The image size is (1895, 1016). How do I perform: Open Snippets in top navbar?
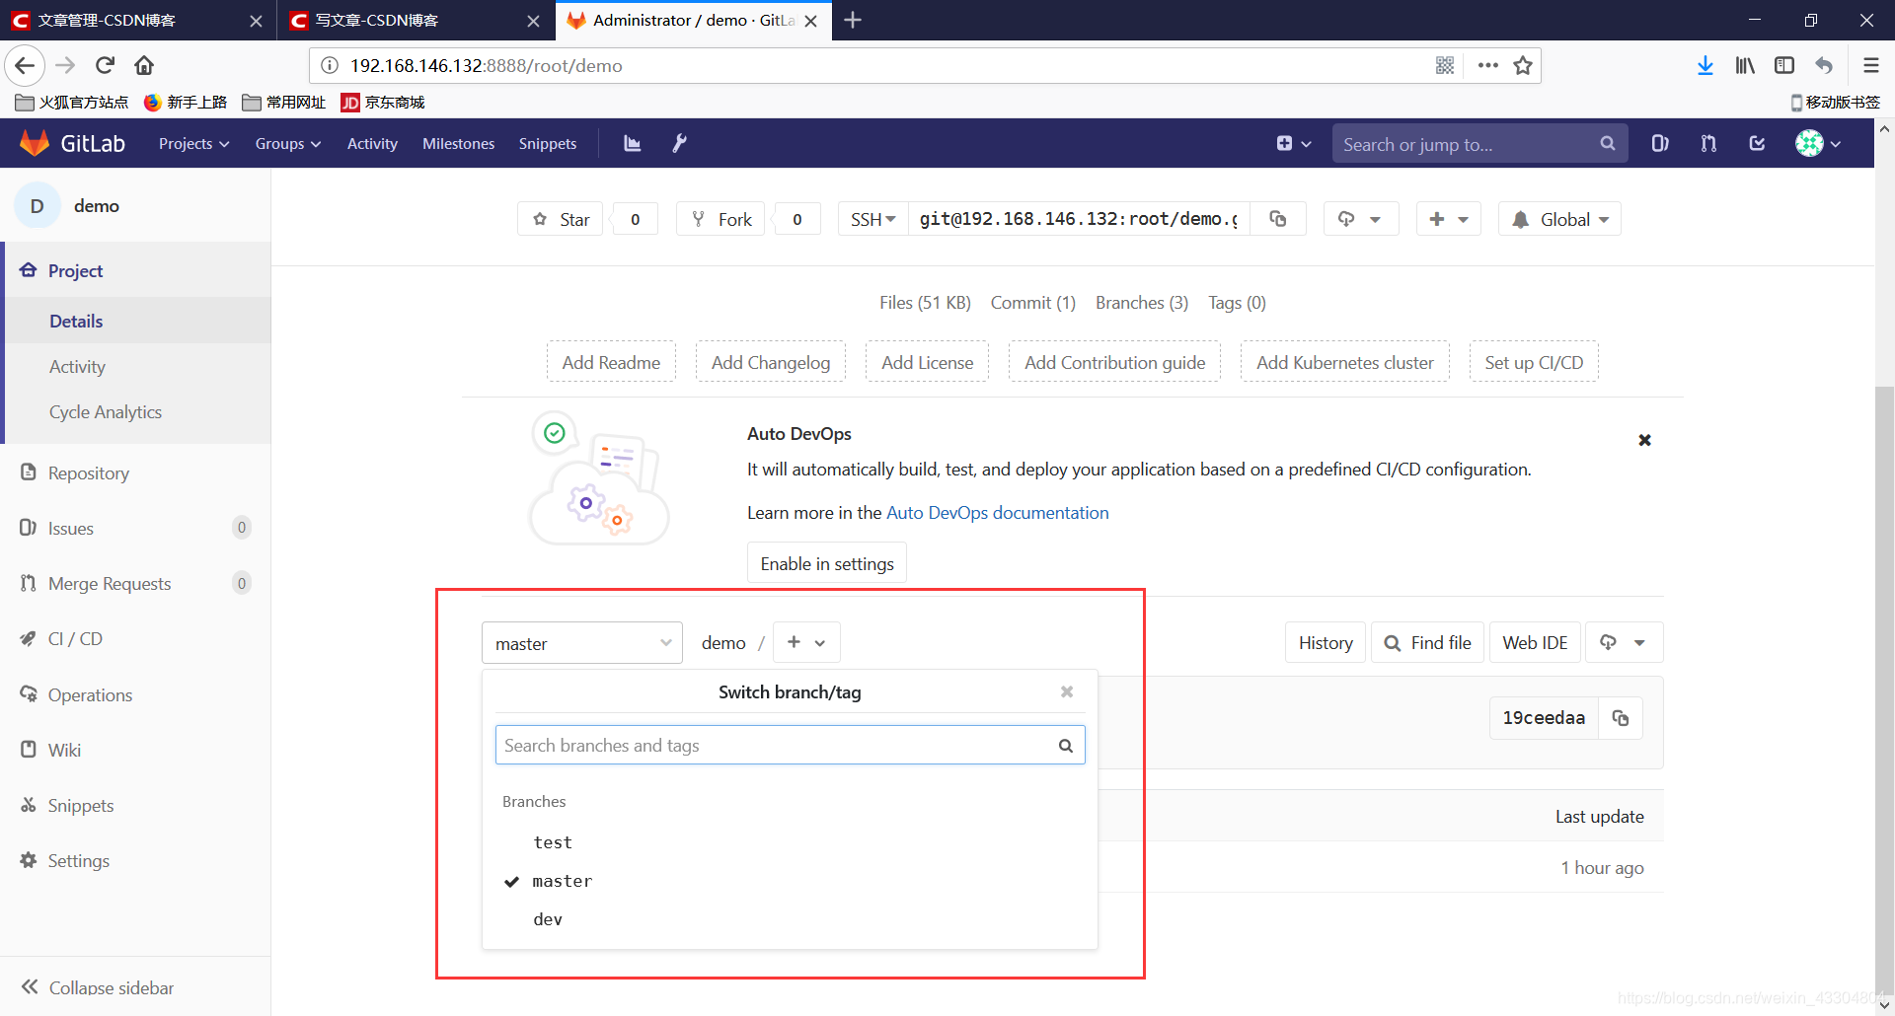pyautogui.click(x=548, y=144)
